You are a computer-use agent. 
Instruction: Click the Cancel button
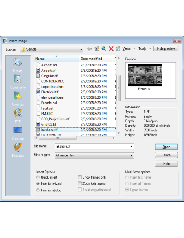pyautogui.click(x=166, y=155)
